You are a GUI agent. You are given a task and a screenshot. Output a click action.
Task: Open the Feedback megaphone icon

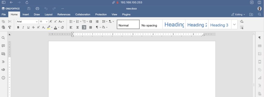[3, 69]
